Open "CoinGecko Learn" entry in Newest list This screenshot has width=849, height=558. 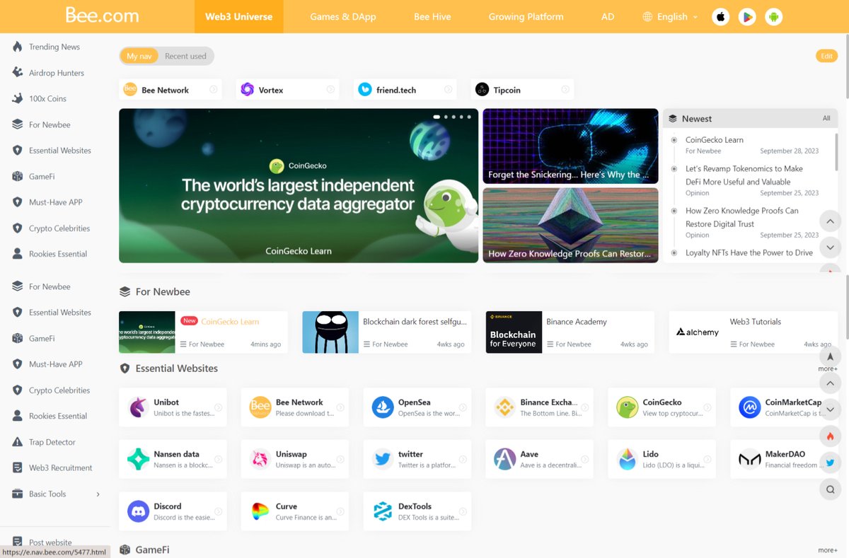pyautogui.click(x=715, y=140)
